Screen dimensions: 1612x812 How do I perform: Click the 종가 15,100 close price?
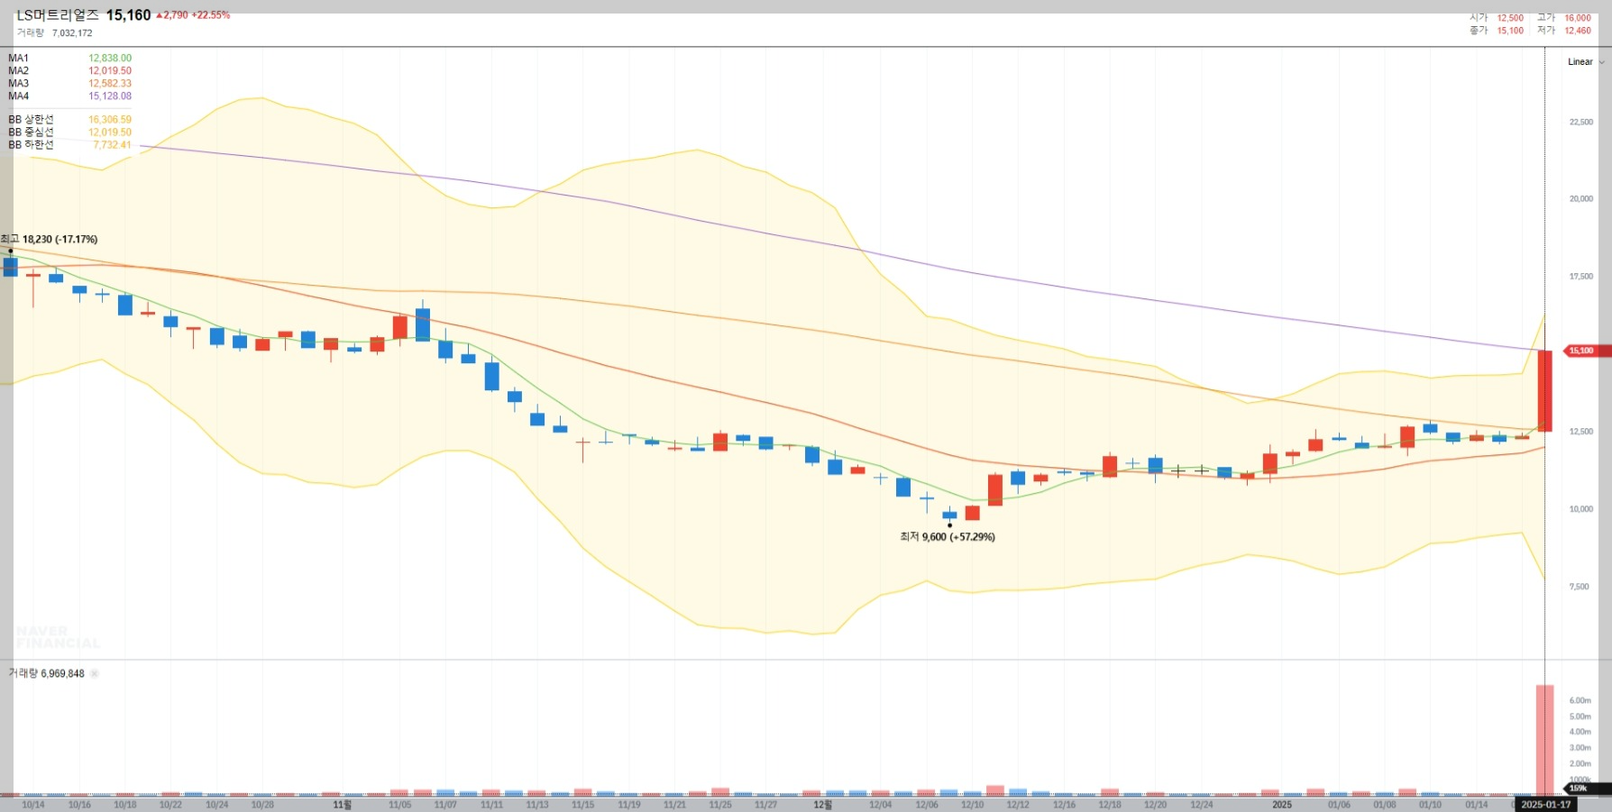(x=1497, y=31)
